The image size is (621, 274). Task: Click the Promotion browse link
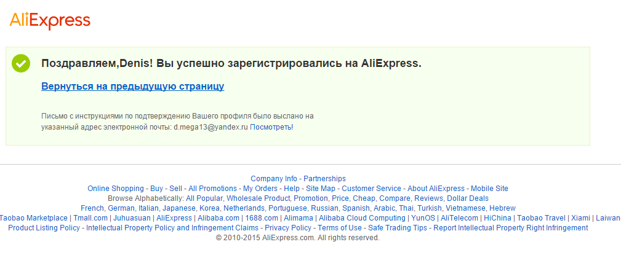click(310, 198)
